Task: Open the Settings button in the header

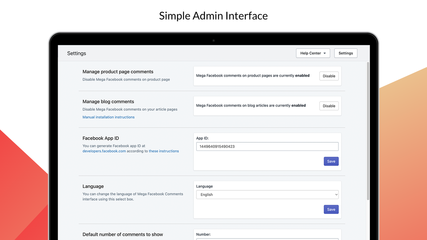Action: pos(346,53)
